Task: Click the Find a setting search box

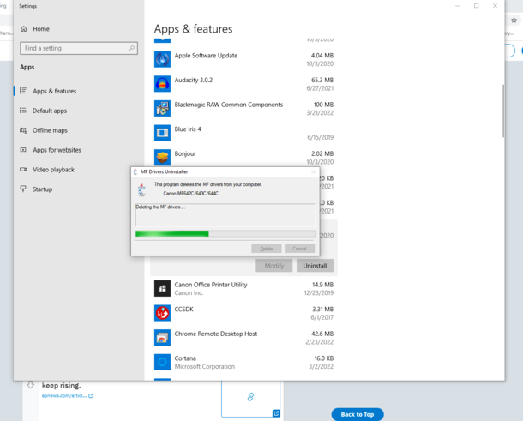Action: tap(79, 48)
